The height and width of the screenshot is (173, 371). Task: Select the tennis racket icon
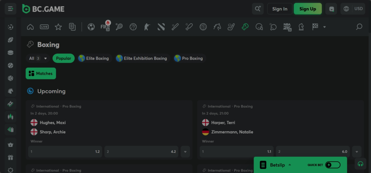(119, 27)
